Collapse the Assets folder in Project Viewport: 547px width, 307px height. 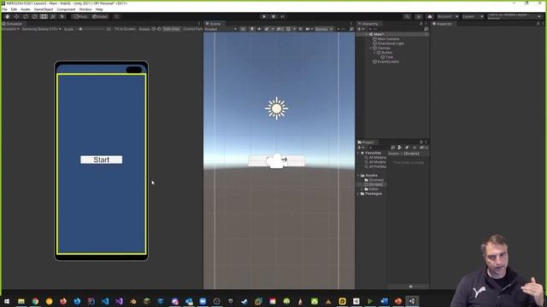point(358,176)
